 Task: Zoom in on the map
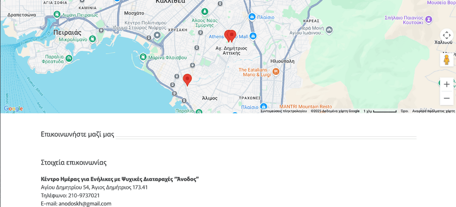447,84
